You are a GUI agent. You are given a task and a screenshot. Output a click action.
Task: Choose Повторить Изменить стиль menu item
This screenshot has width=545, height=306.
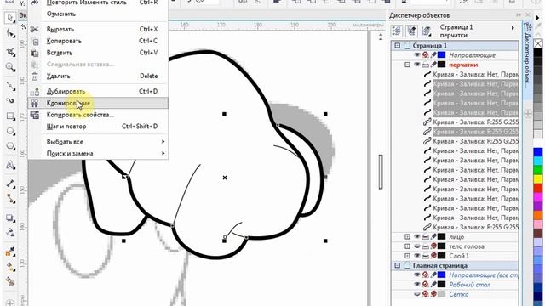(98, 3)
